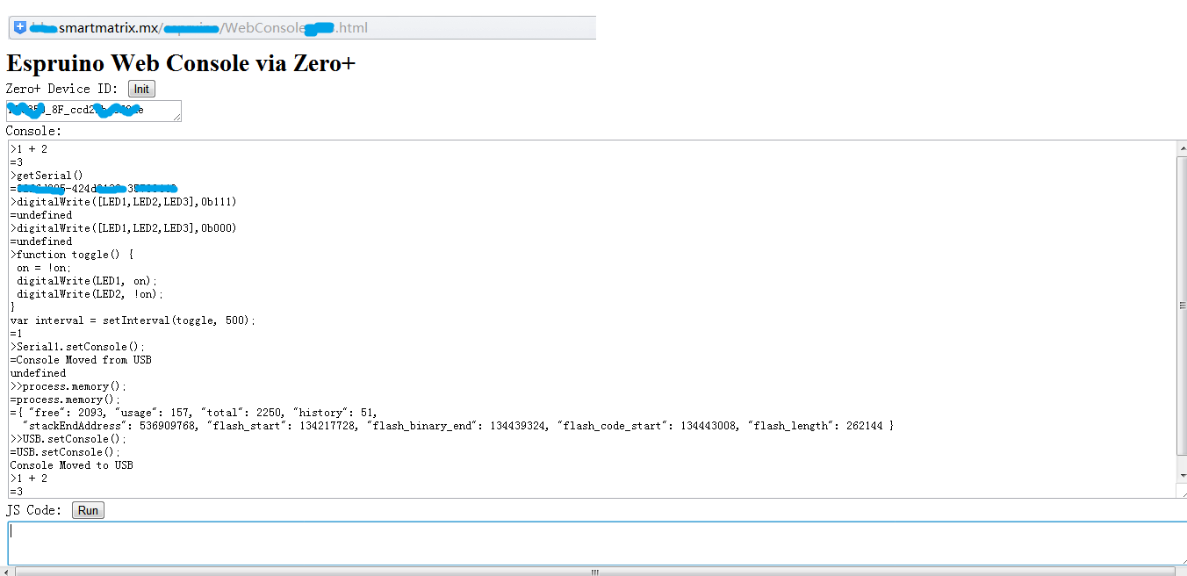Focus the Zero+ Device ID text box

click(94, 111)
